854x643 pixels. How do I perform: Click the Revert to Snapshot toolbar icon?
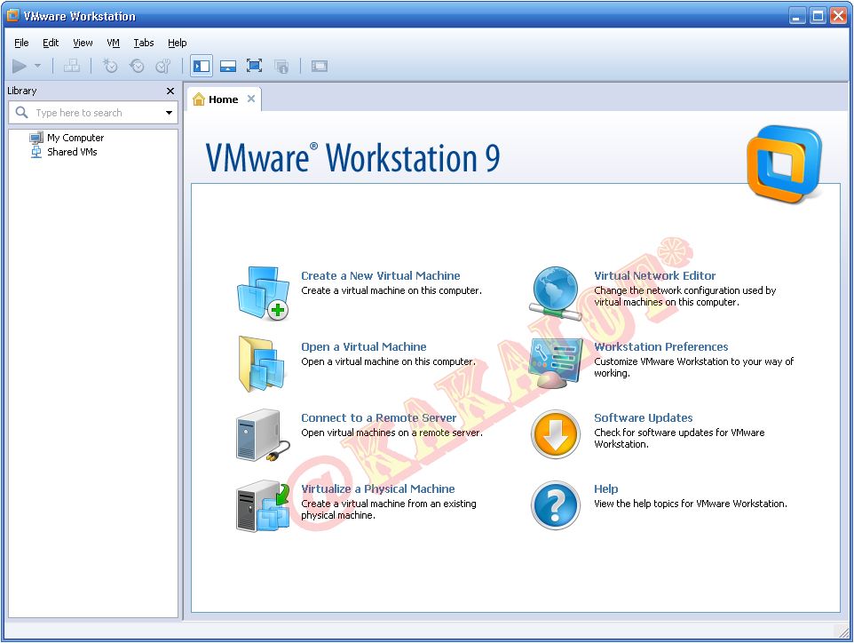point(137,67)
